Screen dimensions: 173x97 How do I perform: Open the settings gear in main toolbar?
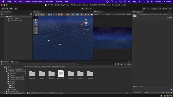click(16, 9)
